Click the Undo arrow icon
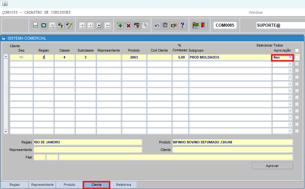Viewport: 305px width, 189px height. coord(157,25)
